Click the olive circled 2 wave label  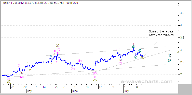point(95,80)
